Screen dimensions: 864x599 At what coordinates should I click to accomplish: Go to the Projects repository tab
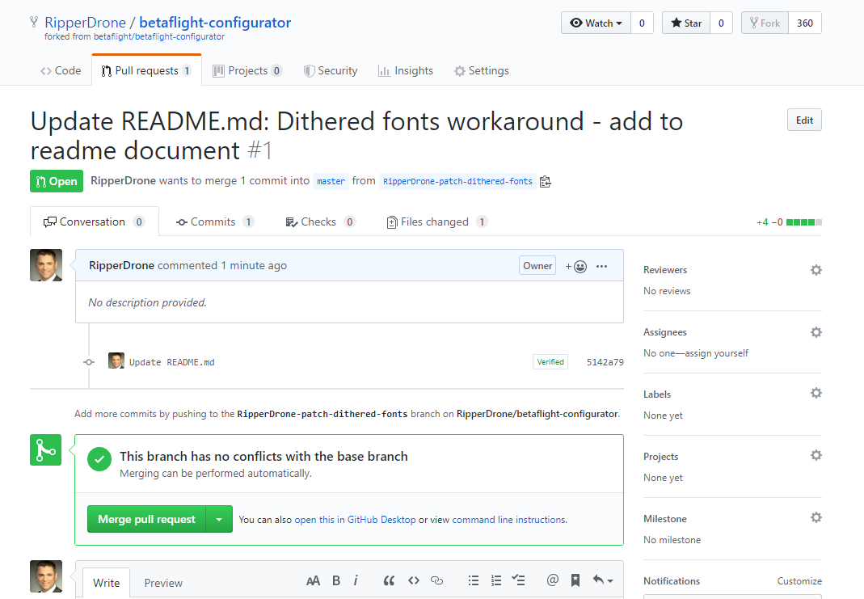click(247, 70)
